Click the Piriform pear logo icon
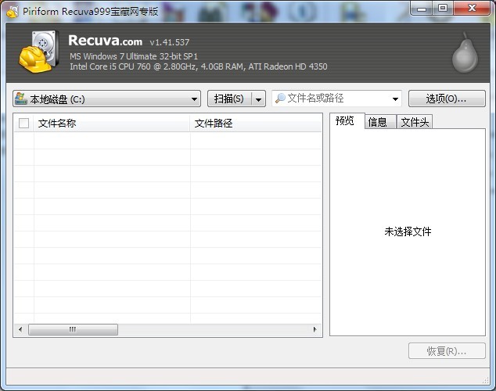Viewport: 496px width, 391px height. coord(462,54)
